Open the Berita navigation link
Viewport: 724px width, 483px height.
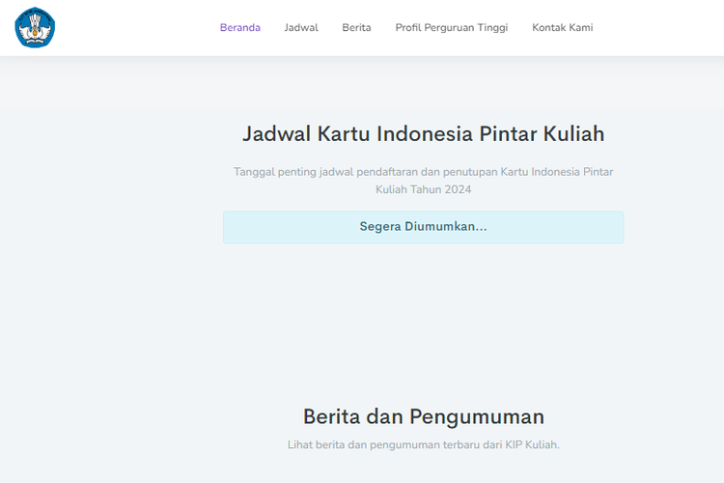coord(356,28)
